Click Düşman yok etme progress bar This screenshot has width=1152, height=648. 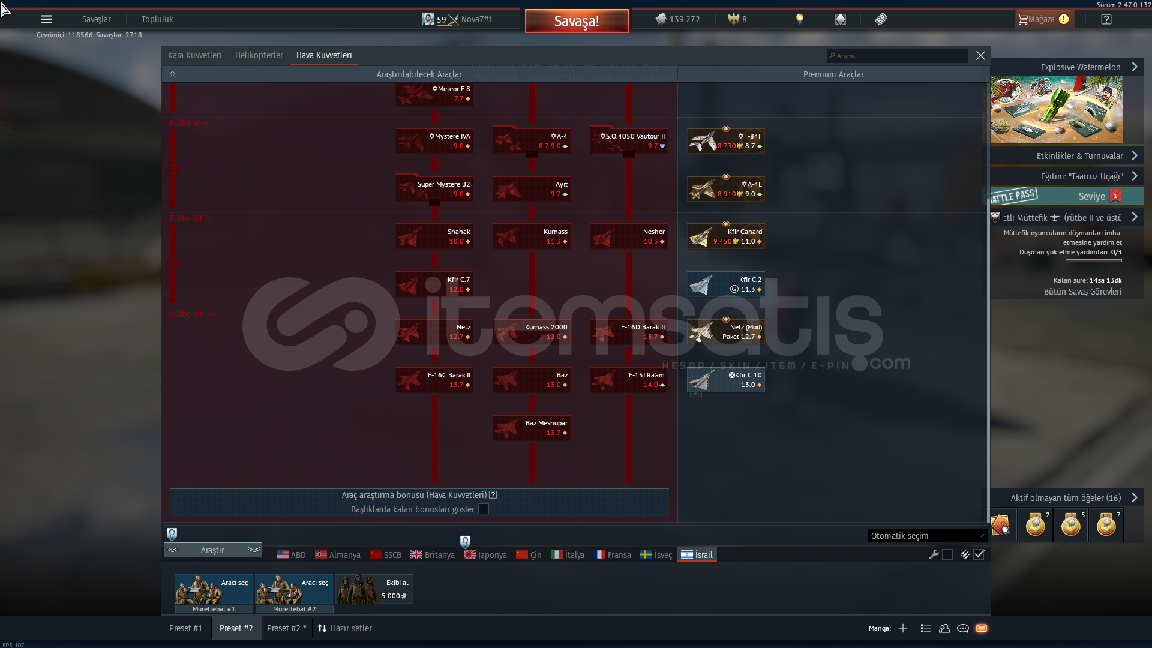coord(1093,261)
